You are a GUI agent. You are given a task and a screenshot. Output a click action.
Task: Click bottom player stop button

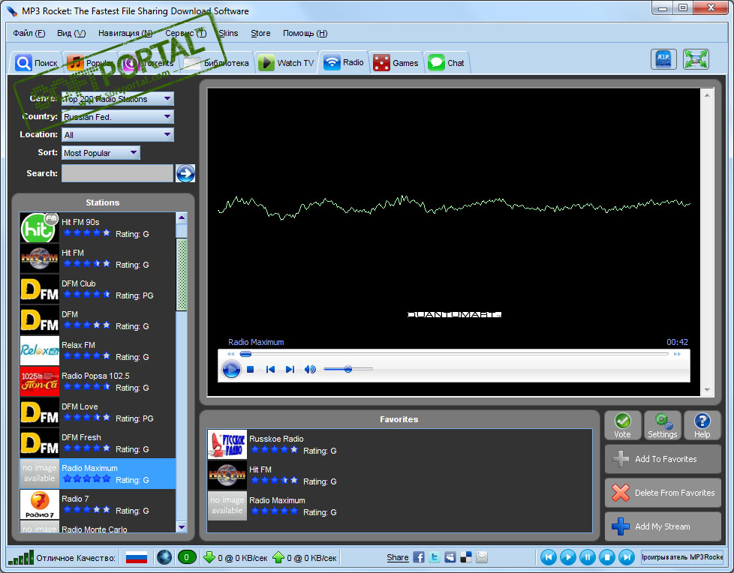(607, 557)
